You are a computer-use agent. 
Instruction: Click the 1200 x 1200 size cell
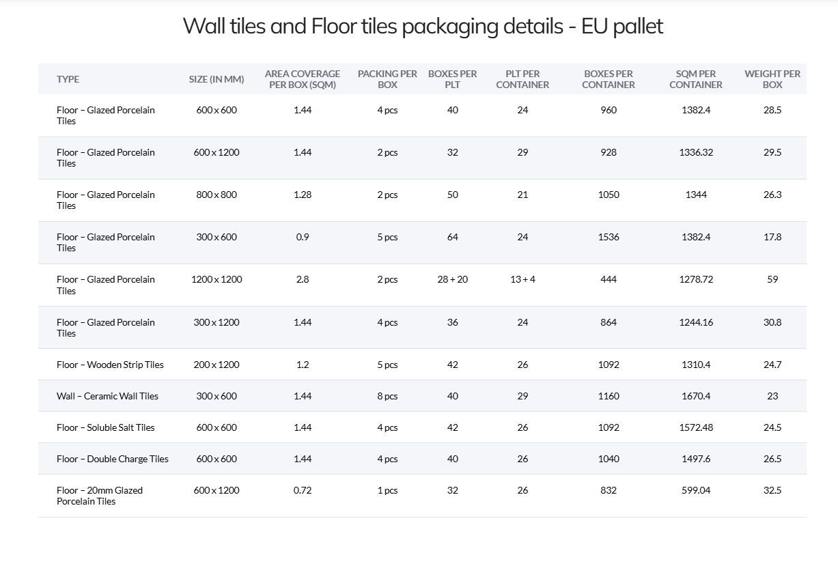coord(217,279)
